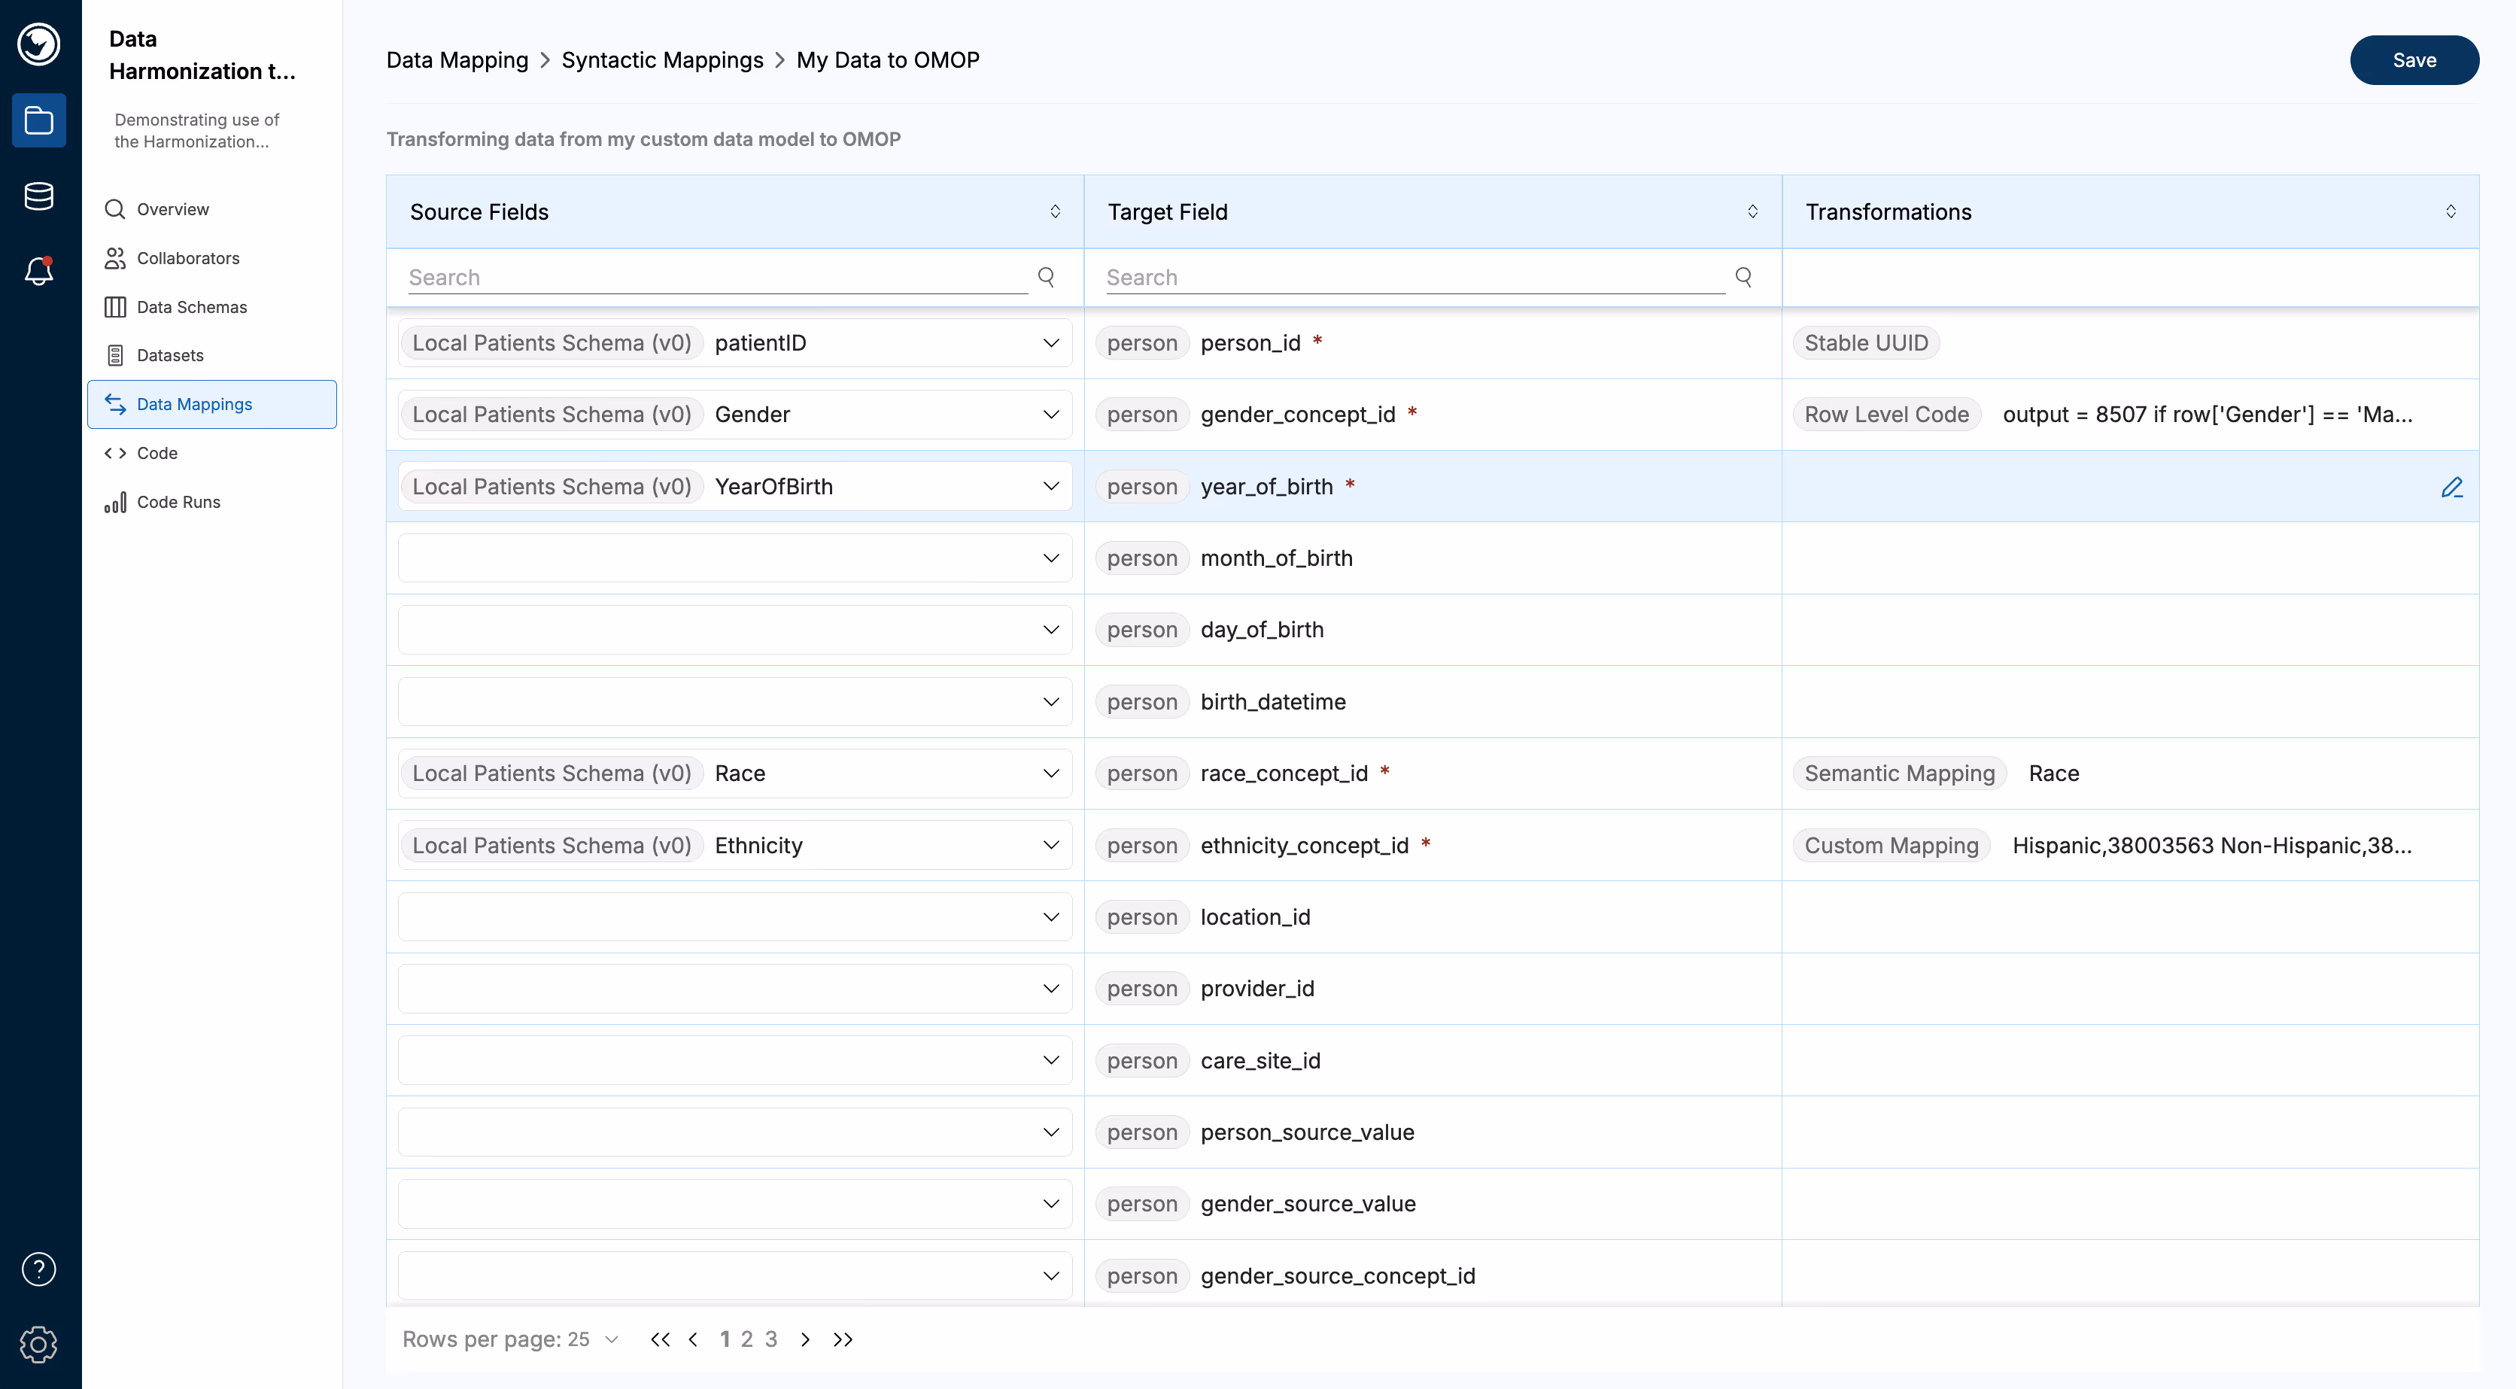
Task: Click the Gender row-level code expression text
Action: tap(2208, 414)
